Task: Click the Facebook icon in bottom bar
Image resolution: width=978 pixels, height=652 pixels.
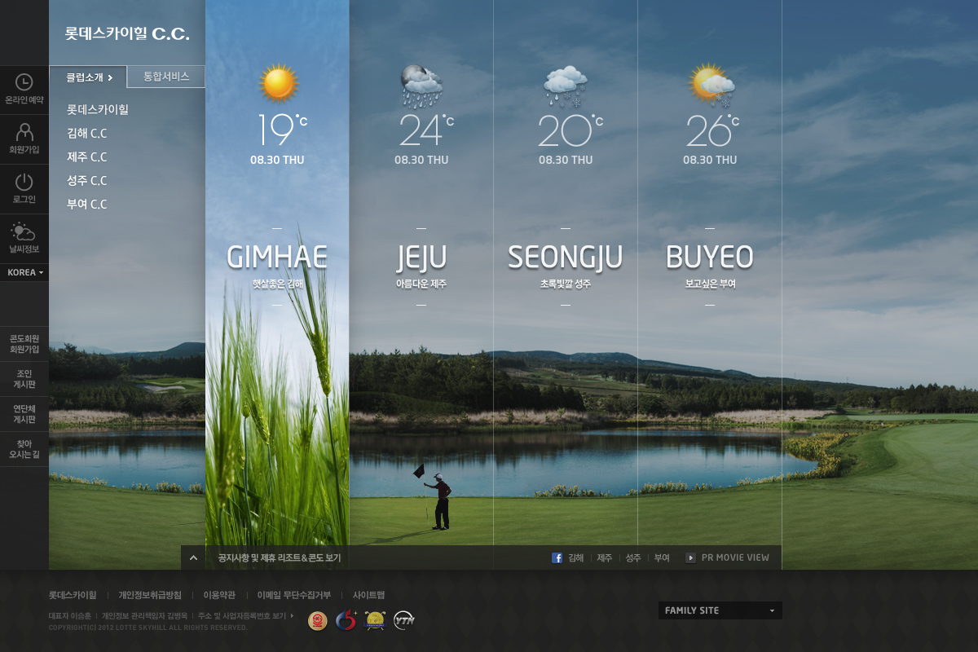Action: (x=557, y=558)
